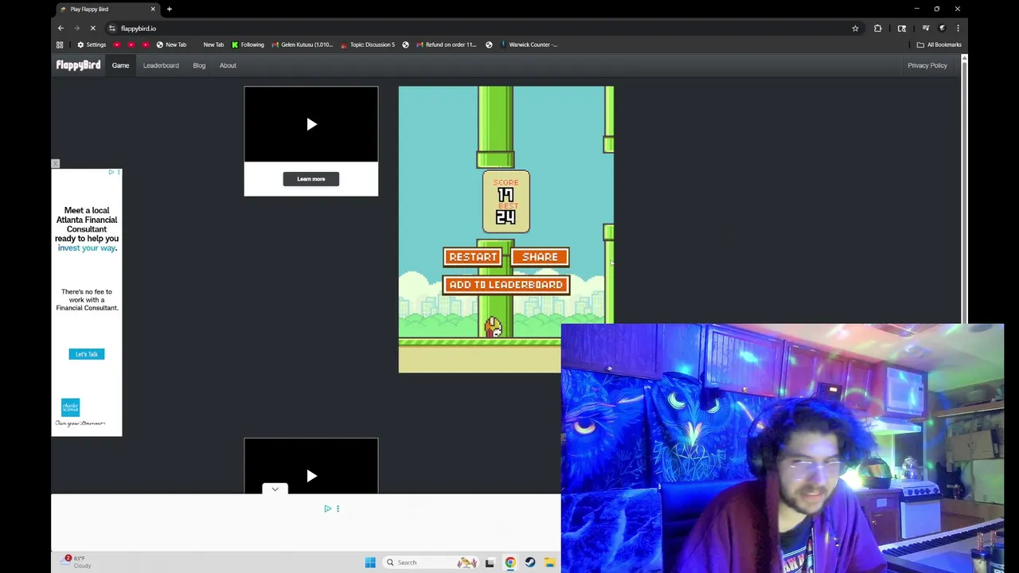This screenshot has height=573, width=1019.
Task: Click the FlappyBird site logo
Action: (78, 65)
